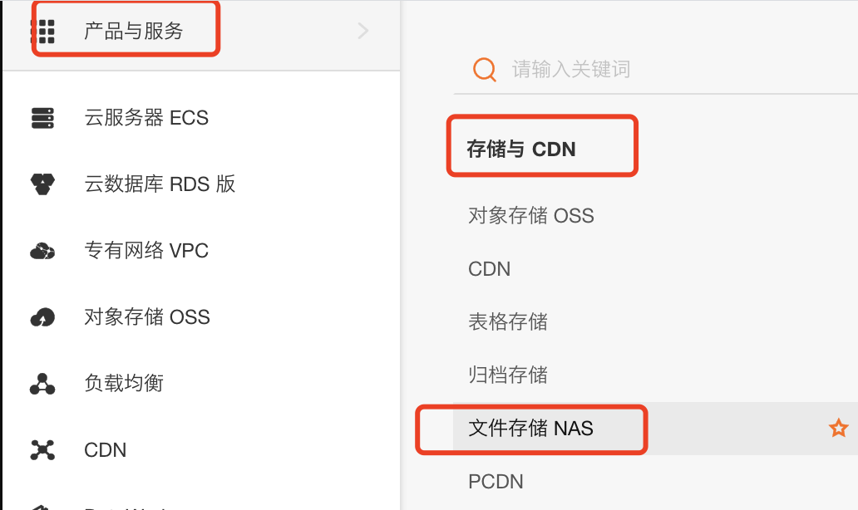The height and width of the screenshot is (510, 858).
Task: Open 表格存储 link
Action: 508,321
